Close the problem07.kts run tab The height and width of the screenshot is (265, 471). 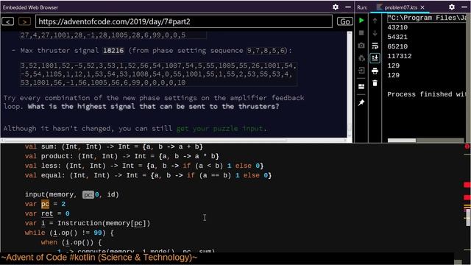click(x=422, y=7)
